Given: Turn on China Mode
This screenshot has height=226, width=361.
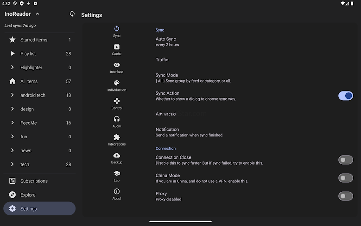Looking at the screenshot, I should [345, 178].
